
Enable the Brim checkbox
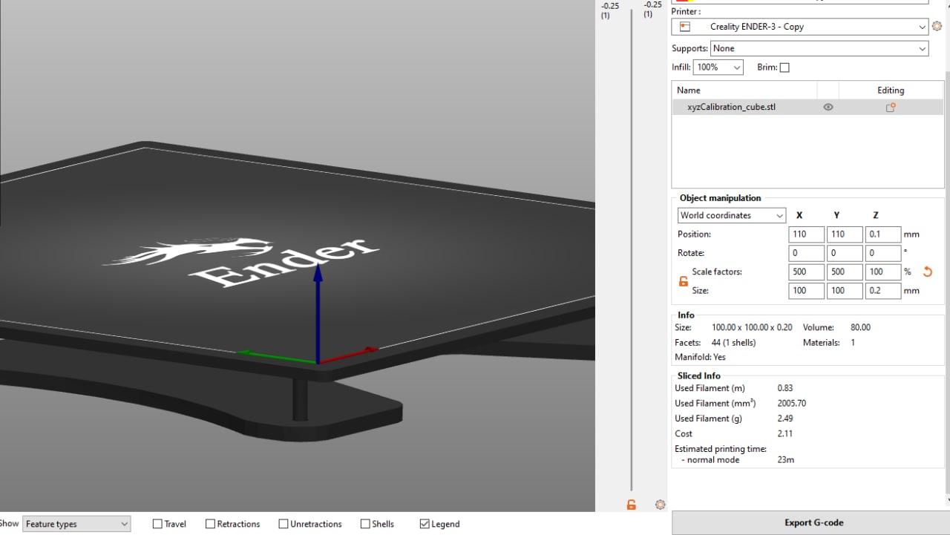(784, 68)
